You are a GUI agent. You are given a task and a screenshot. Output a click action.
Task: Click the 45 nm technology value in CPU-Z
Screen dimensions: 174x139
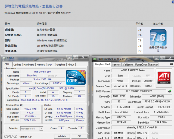tap(26, 83)
